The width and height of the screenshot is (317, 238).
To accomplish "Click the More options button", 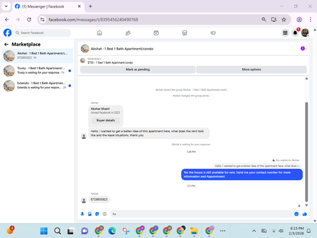I will point(252,69).
